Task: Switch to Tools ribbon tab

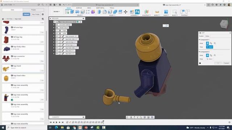Action: tap(112, 8)
